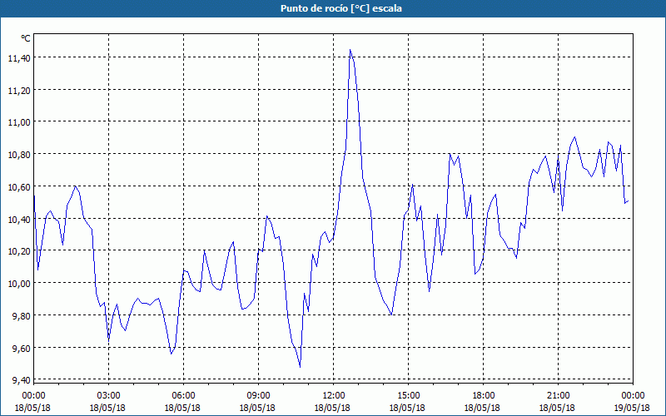Image resolution: width=666 pixels, height=416 pixels.
Task: Click the 10,20 y-axis label
Action: (19, 251)
